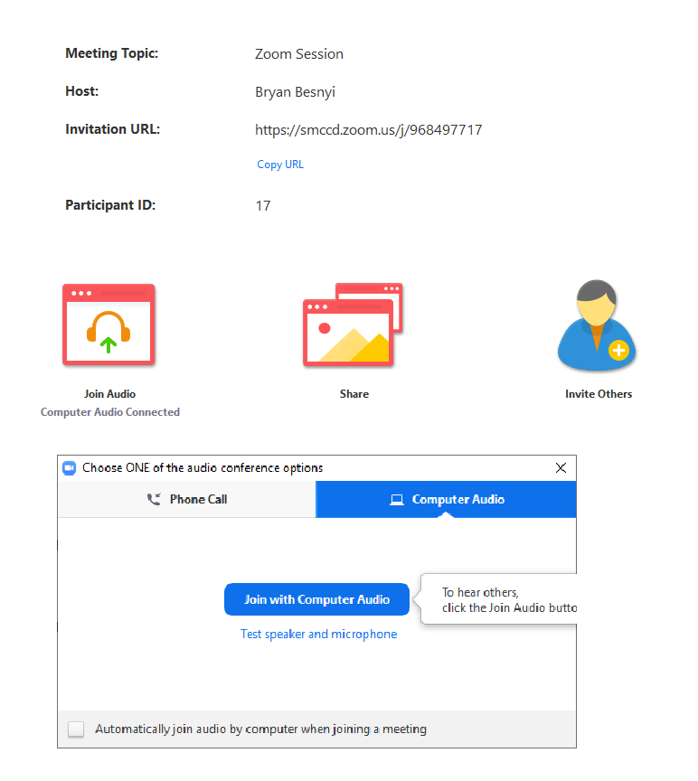The height and width of the screenshot is (781, 698).
Task: Click the Join Audio label
Action: 109,394
